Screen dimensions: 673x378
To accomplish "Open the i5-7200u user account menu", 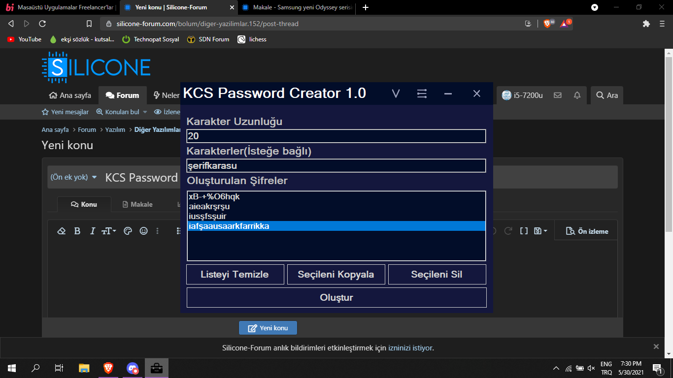I will click(x=522, y=95).
